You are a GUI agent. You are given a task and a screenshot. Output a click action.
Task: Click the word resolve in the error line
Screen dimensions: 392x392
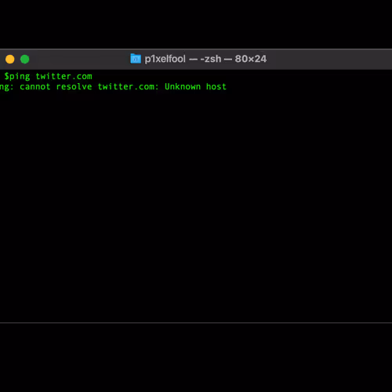pyautogui.click(x=74, y=86)
